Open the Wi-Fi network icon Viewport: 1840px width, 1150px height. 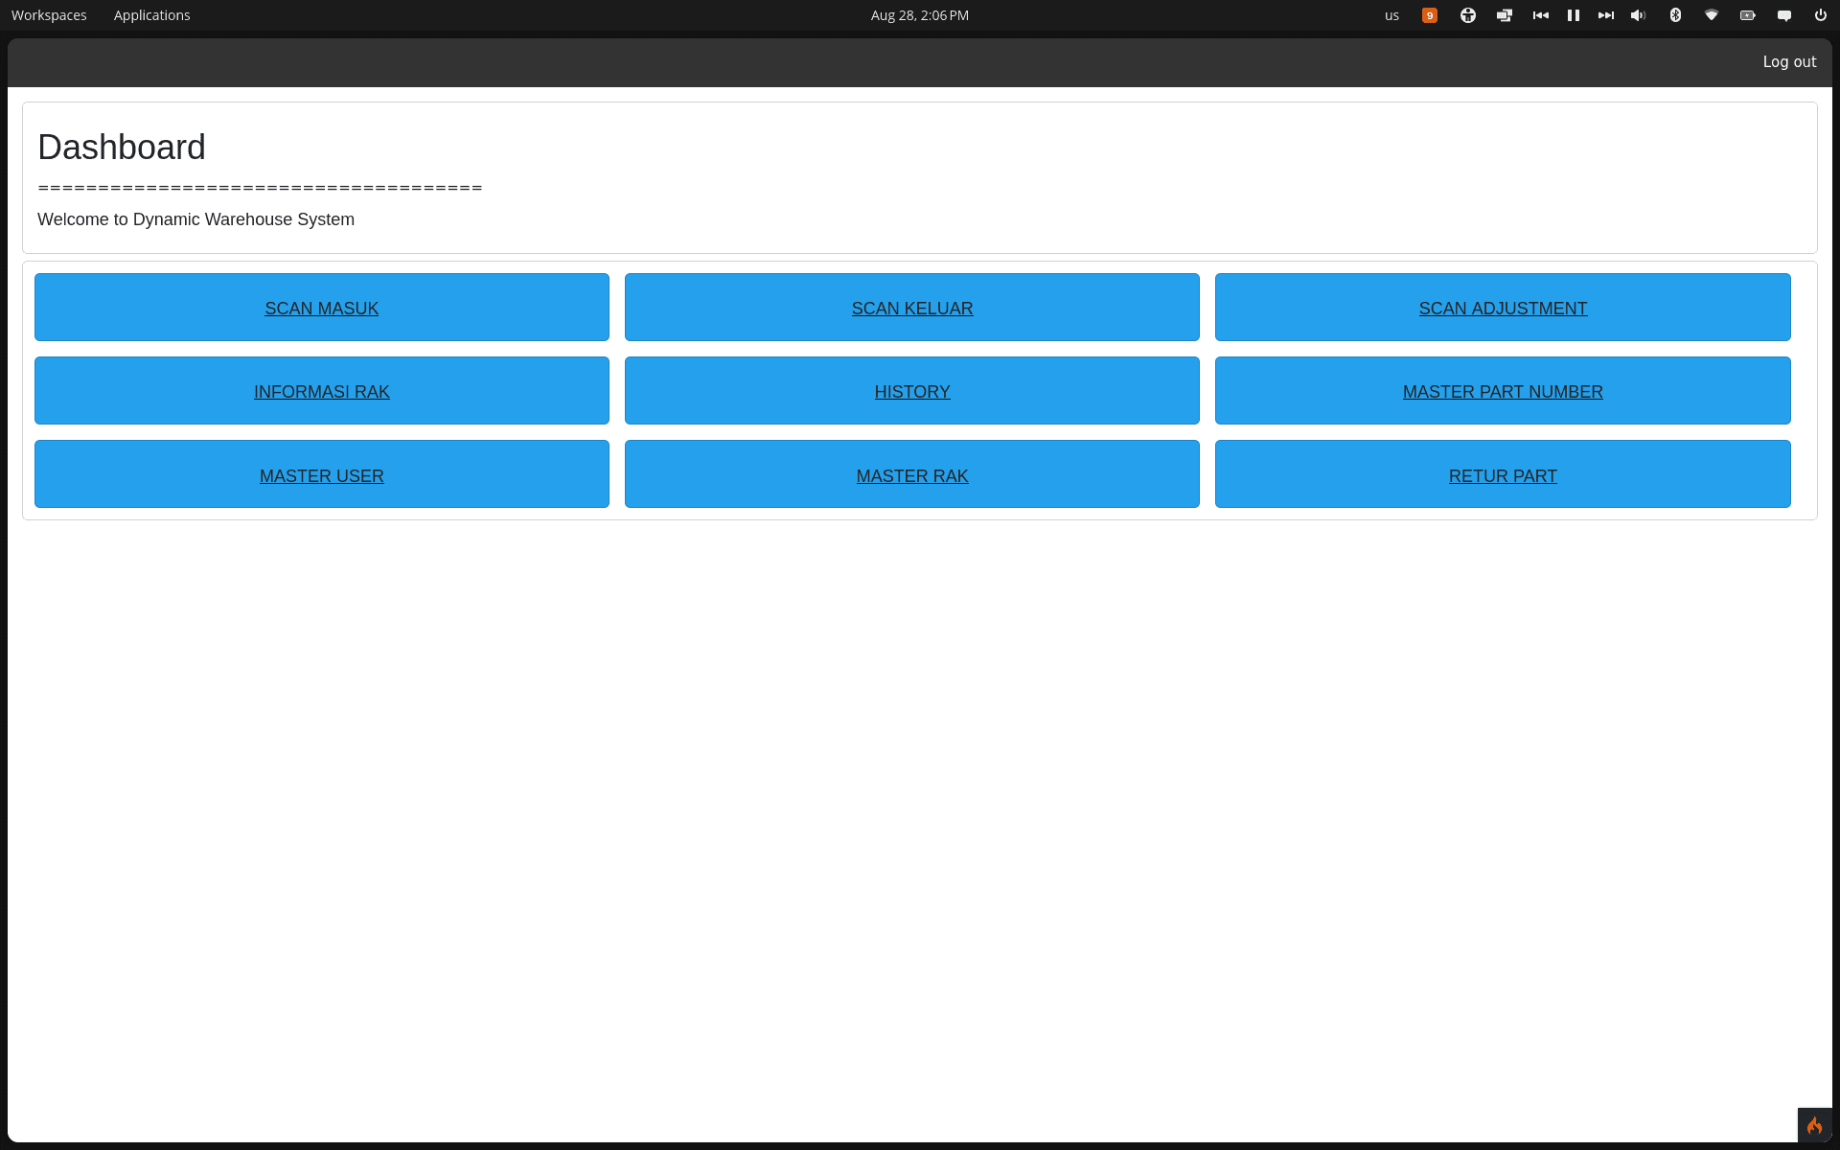pos(1711,15)
